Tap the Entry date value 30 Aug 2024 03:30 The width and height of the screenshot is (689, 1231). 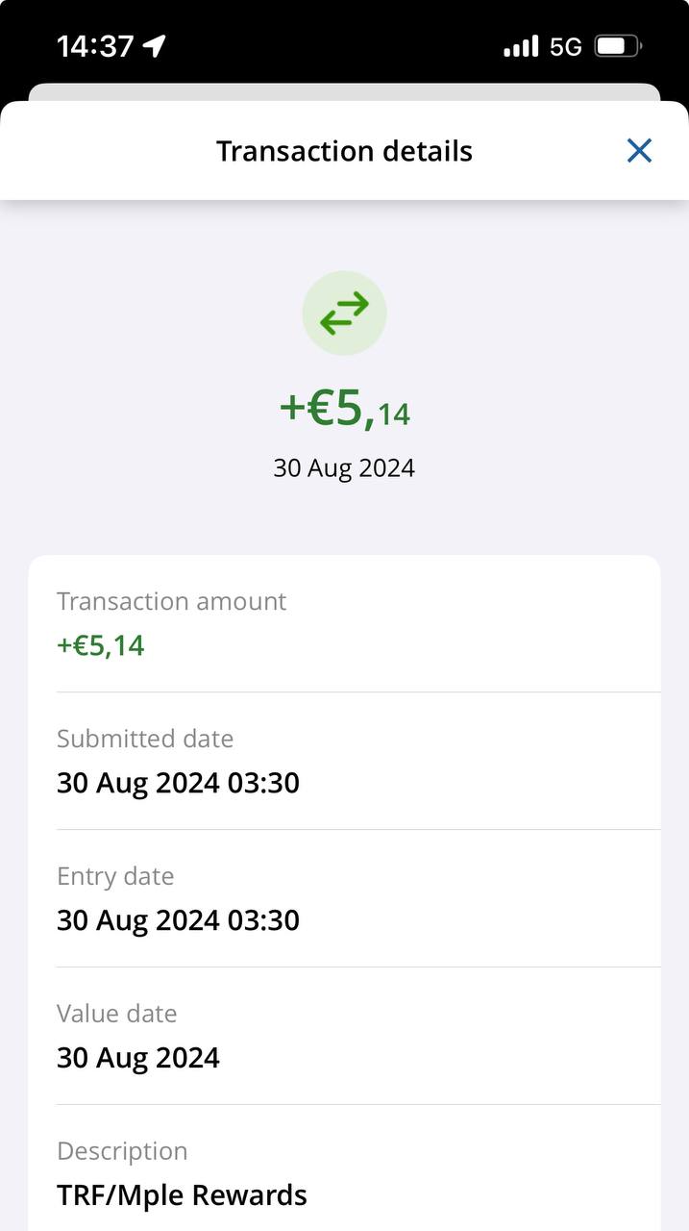178,920
